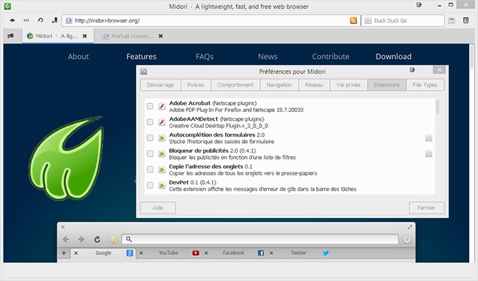The width and height of the screenshot is (478, 281).
Task: Switch to the Navigation tab
Action: point(279,85)
